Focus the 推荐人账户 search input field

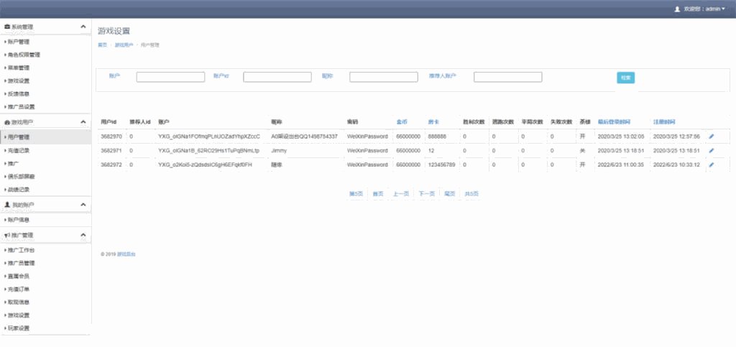point(507,77)
